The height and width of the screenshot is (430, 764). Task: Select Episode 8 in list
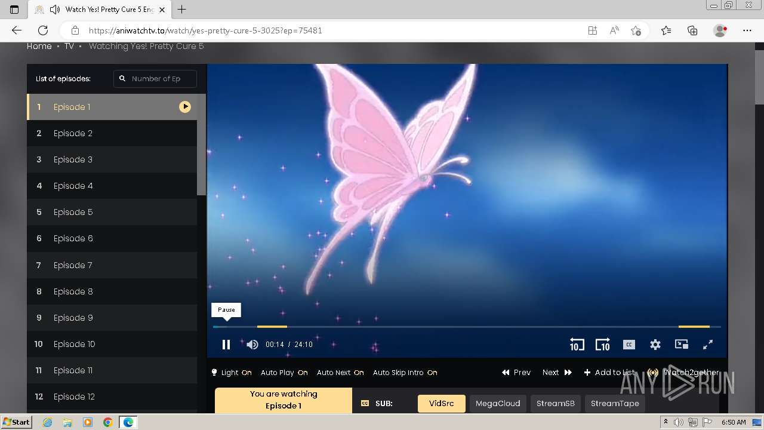pos(112,291)
